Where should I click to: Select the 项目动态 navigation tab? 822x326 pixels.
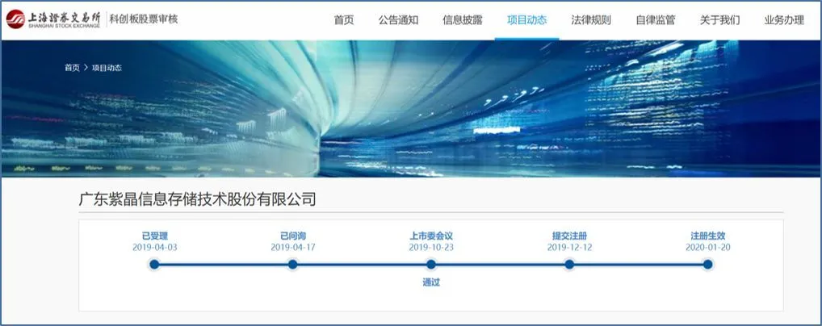(526, 20)
